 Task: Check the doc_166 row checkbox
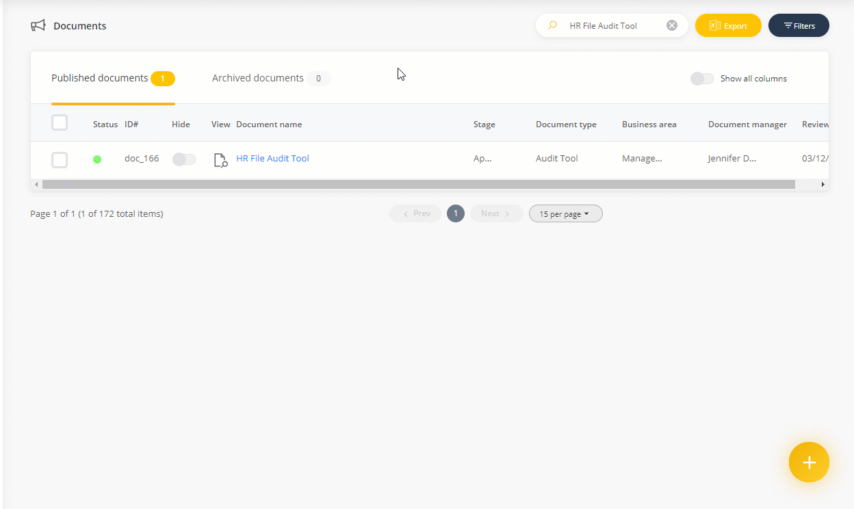tap(60, 160)
